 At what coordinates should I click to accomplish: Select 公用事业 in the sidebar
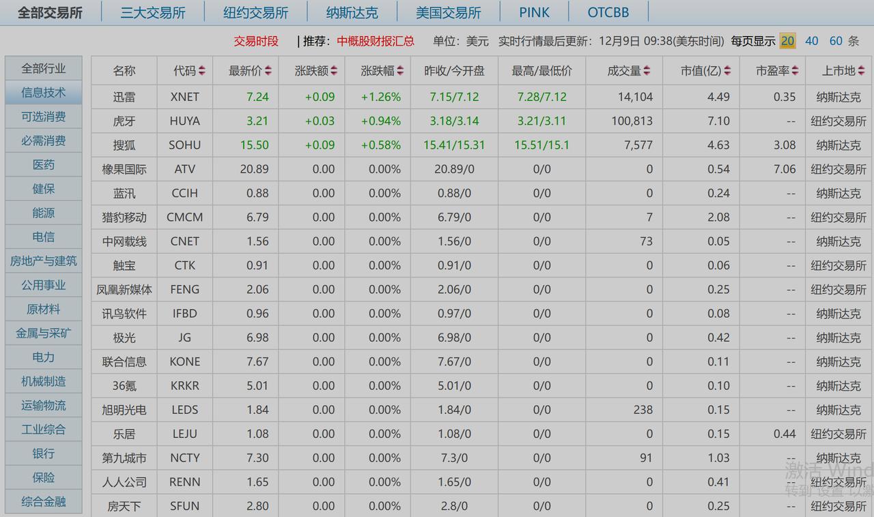[x=44, y=285]
